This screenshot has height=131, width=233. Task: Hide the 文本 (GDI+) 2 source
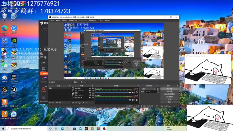tap(90, 91)
